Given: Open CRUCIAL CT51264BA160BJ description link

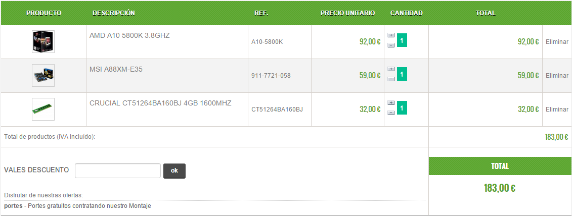Looking at the screenshot, I should [160, 103].
